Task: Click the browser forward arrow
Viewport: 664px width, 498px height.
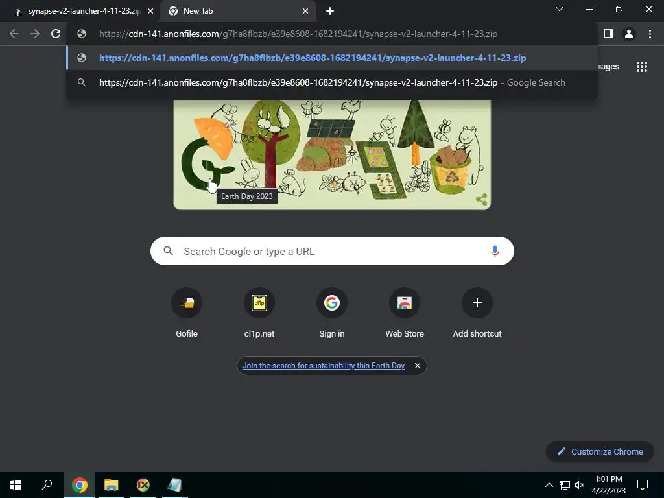Action: (35, 34)
